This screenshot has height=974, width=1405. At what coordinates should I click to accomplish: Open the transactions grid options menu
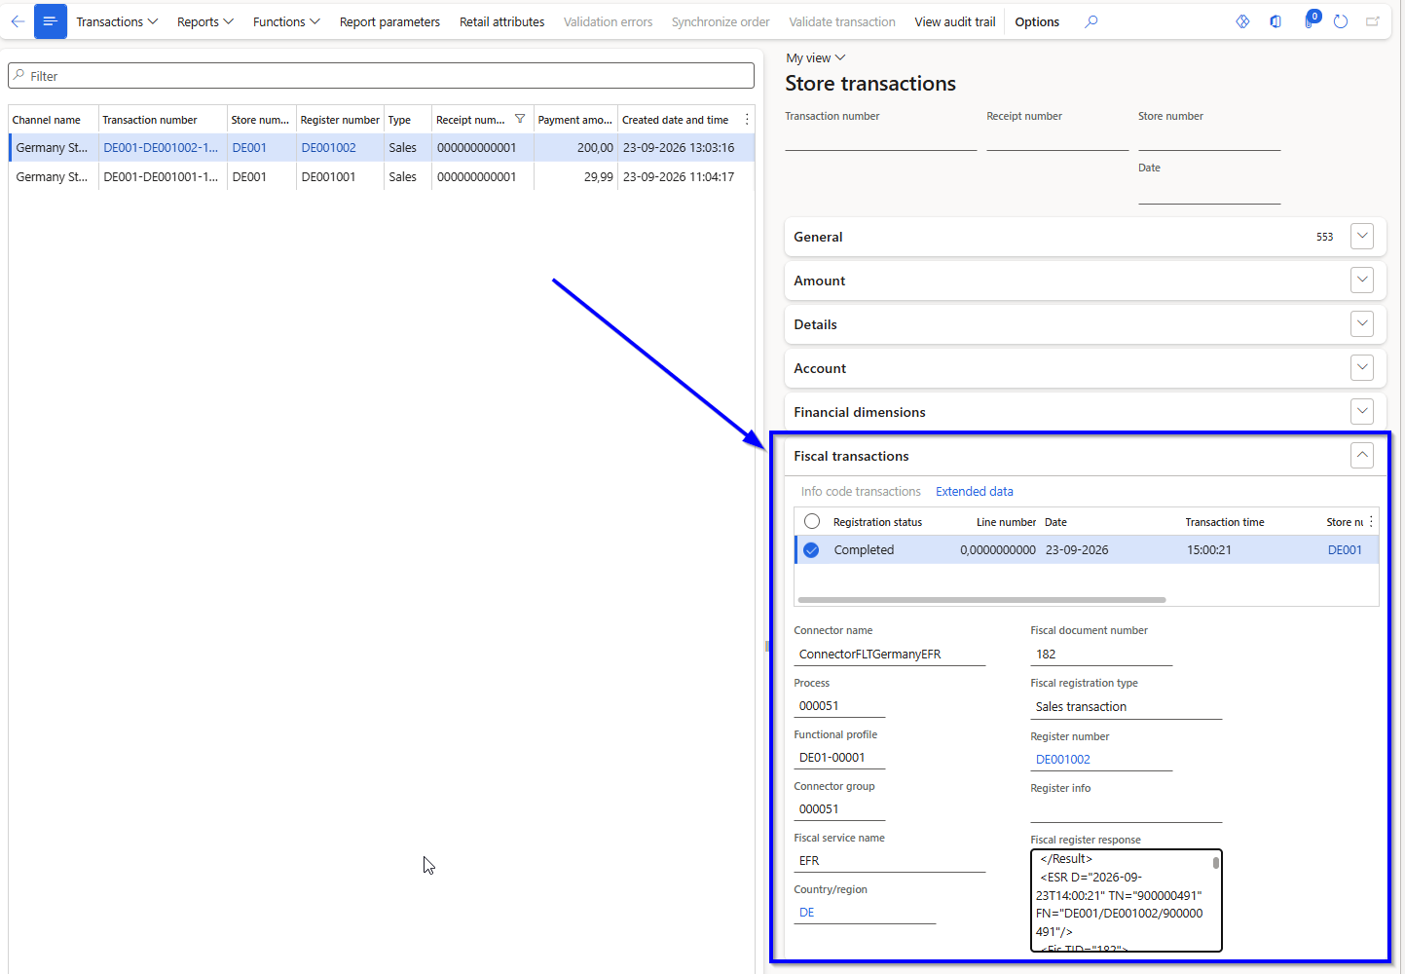[x=747, y=119]
